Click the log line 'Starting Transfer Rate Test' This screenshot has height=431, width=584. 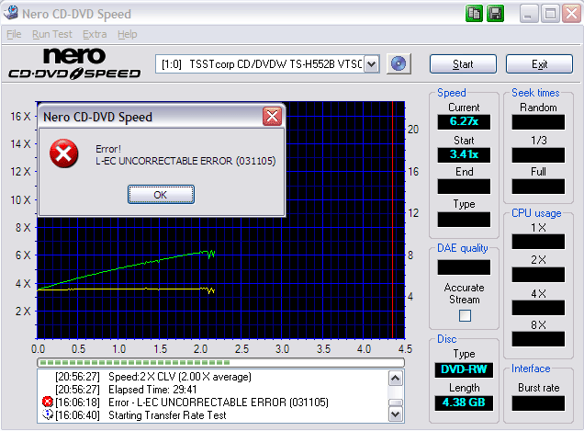click(167, 415)
